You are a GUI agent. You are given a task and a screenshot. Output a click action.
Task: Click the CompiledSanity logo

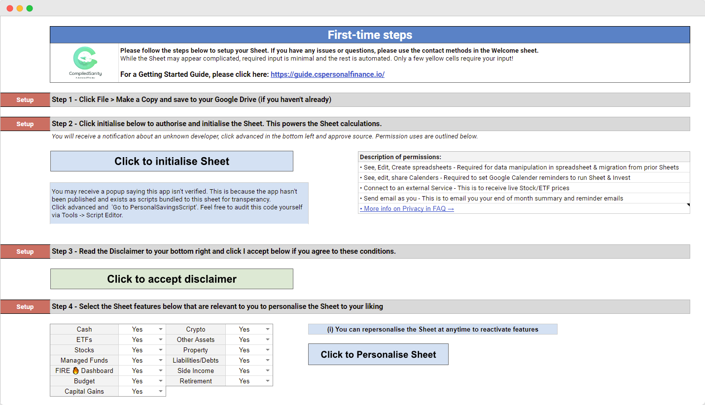pos(84,62)
